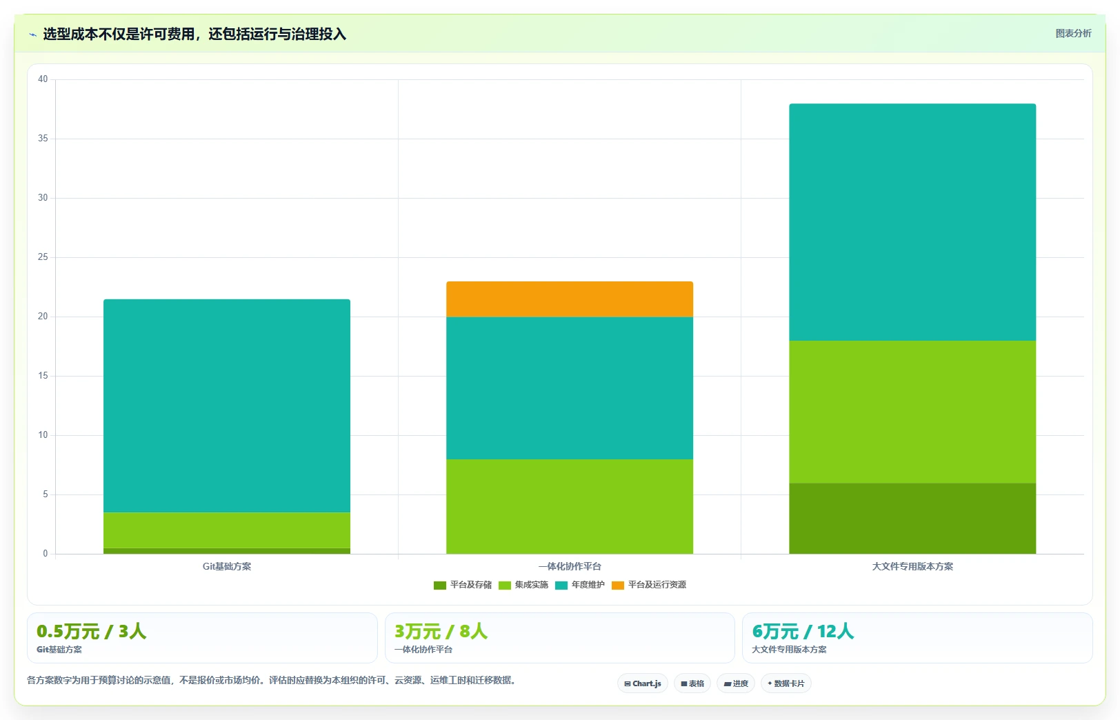Click the 一体化协作平台 x-axis label

point(570,566)
